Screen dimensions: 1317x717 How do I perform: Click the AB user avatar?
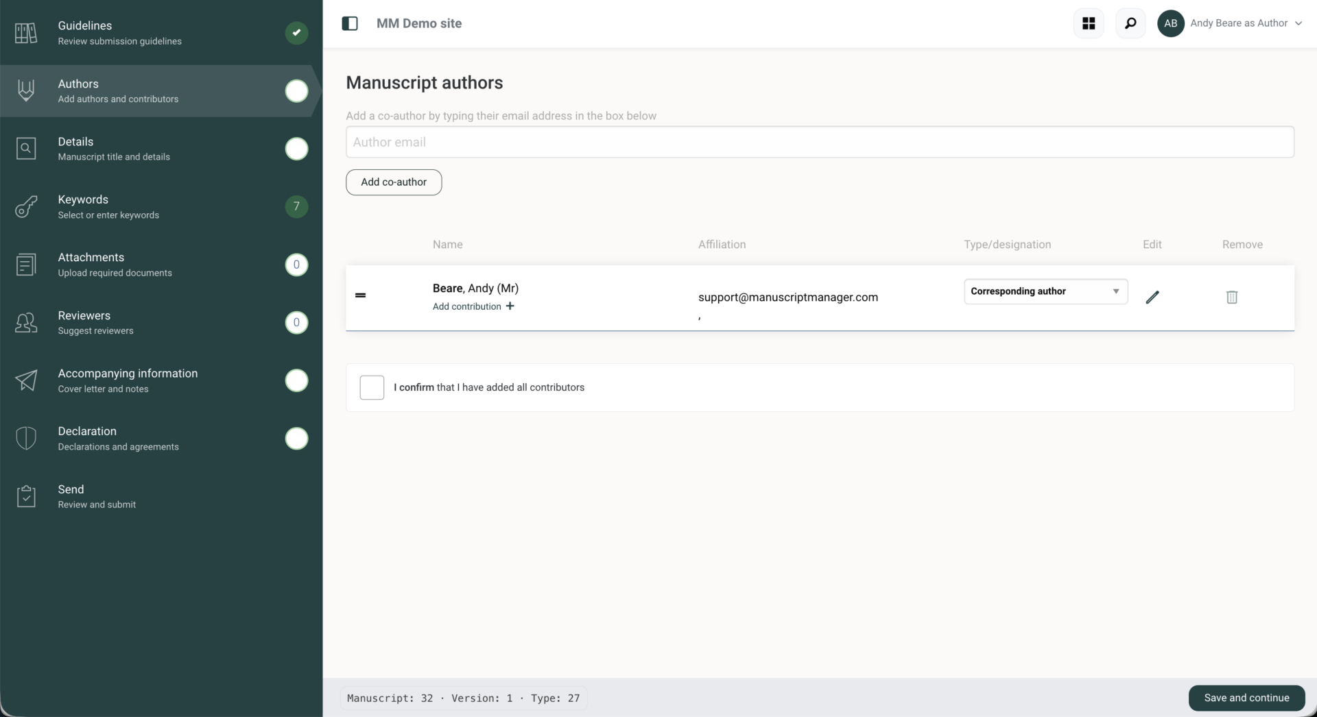1170,23
